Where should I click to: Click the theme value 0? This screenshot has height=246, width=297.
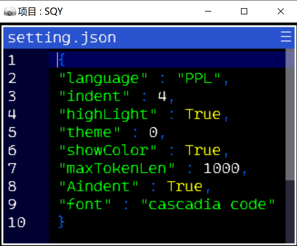point(153,132)
